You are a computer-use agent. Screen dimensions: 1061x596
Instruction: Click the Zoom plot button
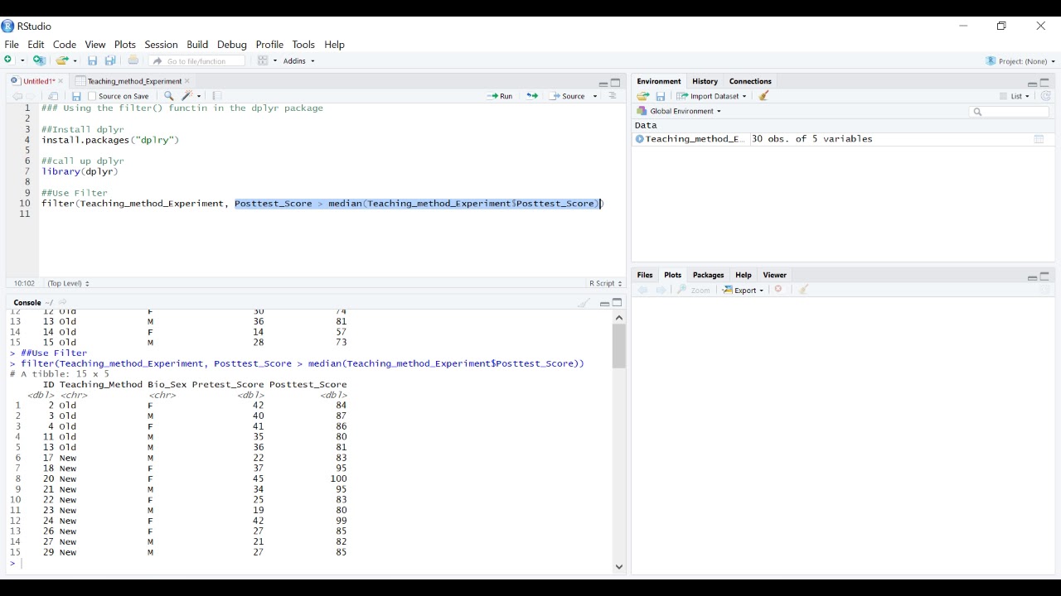(694, 291)
